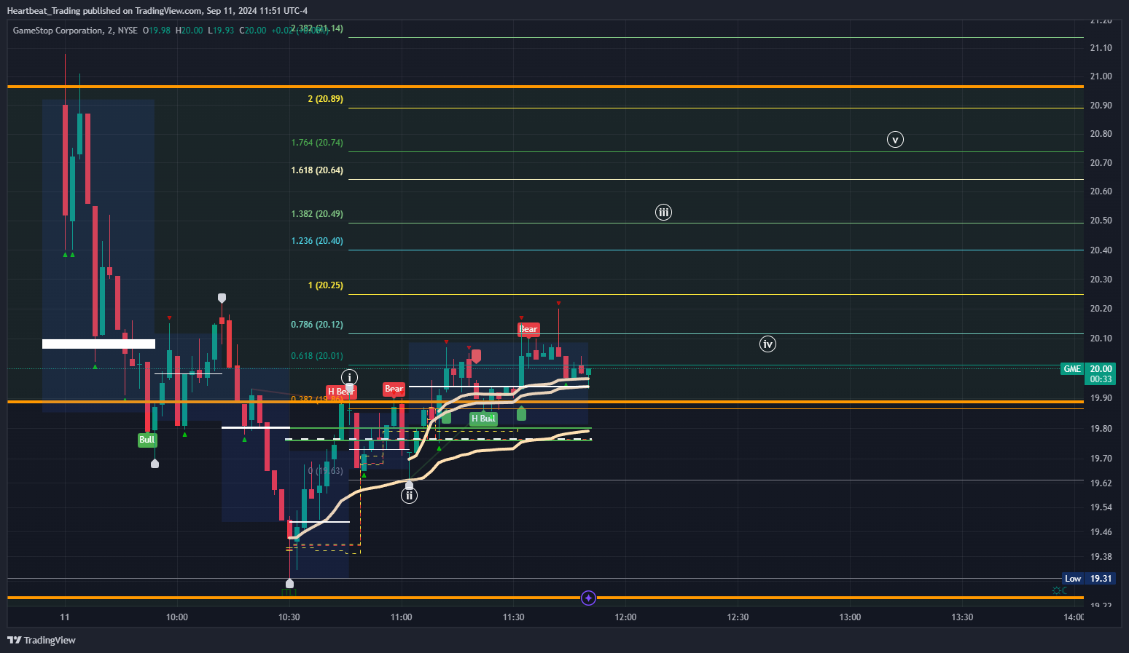
Task: Click the open value O19.98
Action: [157, 31]
